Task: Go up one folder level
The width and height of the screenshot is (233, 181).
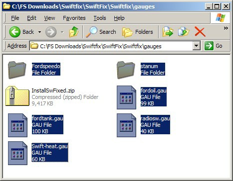Action: (74, 32)
